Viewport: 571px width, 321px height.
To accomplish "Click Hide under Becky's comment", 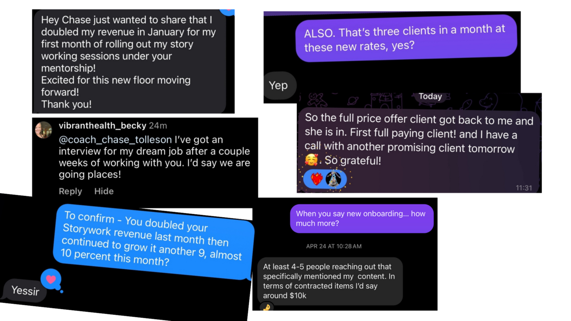I will tap(104, 191).
